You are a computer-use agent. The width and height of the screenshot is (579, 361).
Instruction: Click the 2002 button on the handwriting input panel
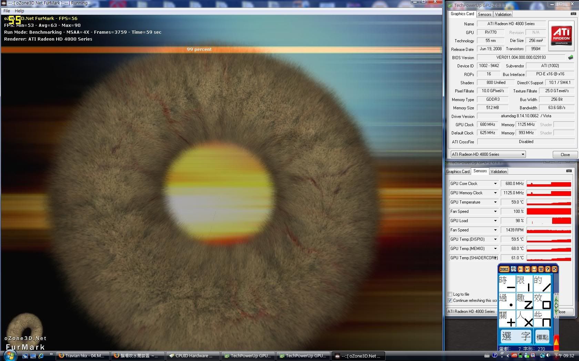(504, 269)
